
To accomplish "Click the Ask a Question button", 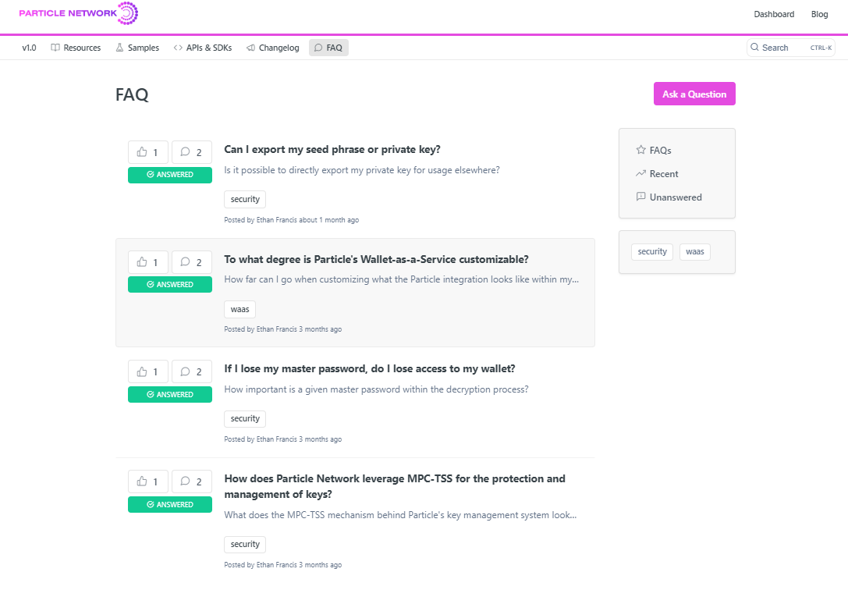I will [694, 94].
